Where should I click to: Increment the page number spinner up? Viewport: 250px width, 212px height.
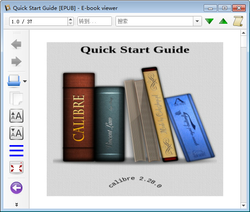click(71, 19)
